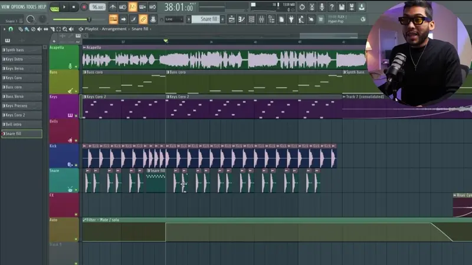Select the paint brush tool
Image resolution: width=472 pixels, height=265 pixels.
point(27,29)
